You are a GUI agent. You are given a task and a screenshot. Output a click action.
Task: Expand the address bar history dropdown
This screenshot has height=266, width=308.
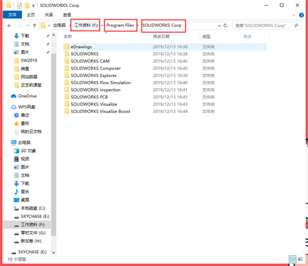[219, 25]
